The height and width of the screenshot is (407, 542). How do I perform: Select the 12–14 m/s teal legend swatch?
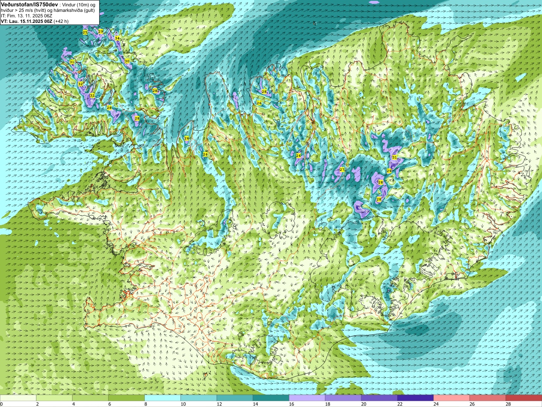pos(235,398)
